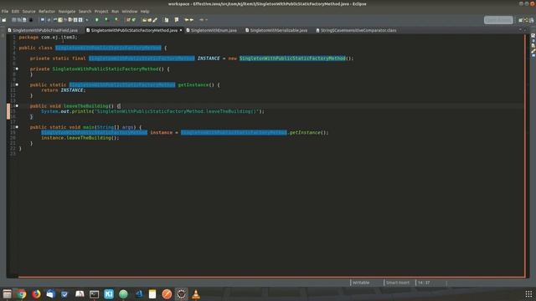Click the Forward navigation arrow in toolbar
The width and height of the screenshot is (536, 301).
pyautogui.click(x=192, y=20)
